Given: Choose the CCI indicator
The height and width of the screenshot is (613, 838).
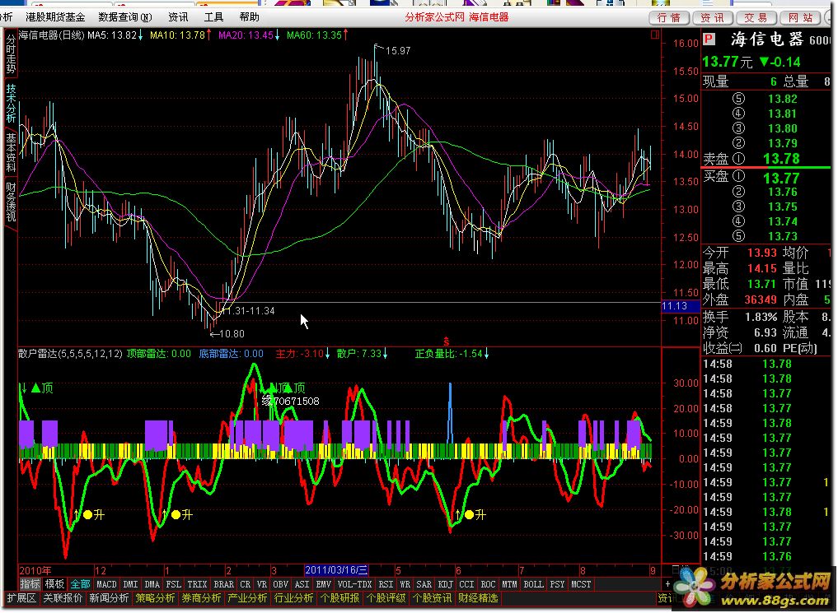Looking at the screenshot, I should click(x=466, y=584).
